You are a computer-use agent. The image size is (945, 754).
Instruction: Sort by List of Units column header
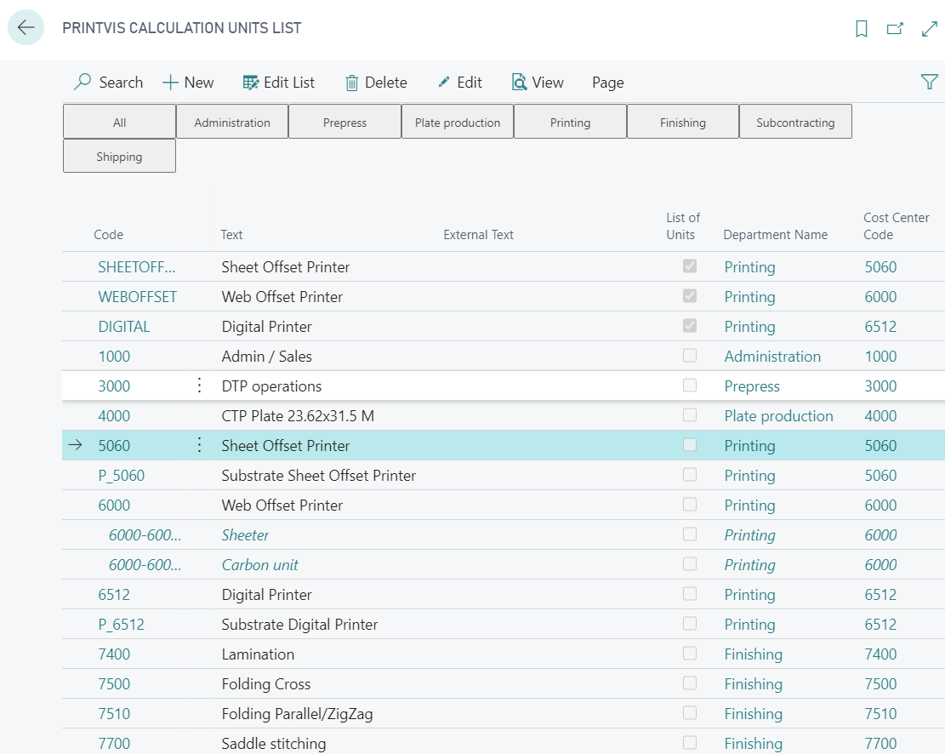click(683, 226)
